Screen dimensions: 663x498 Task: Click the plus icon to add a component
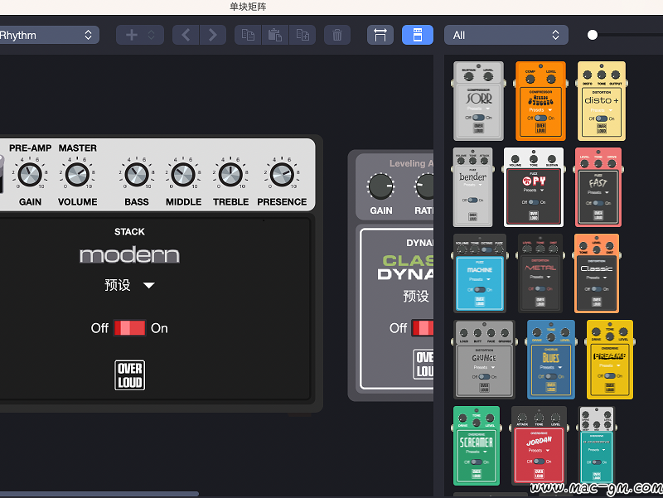(x=132, y=35)
